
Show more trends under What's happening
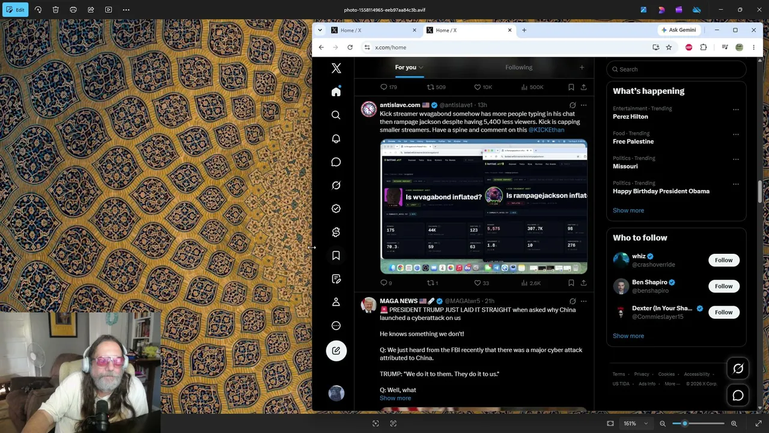(x=628, y=210)
